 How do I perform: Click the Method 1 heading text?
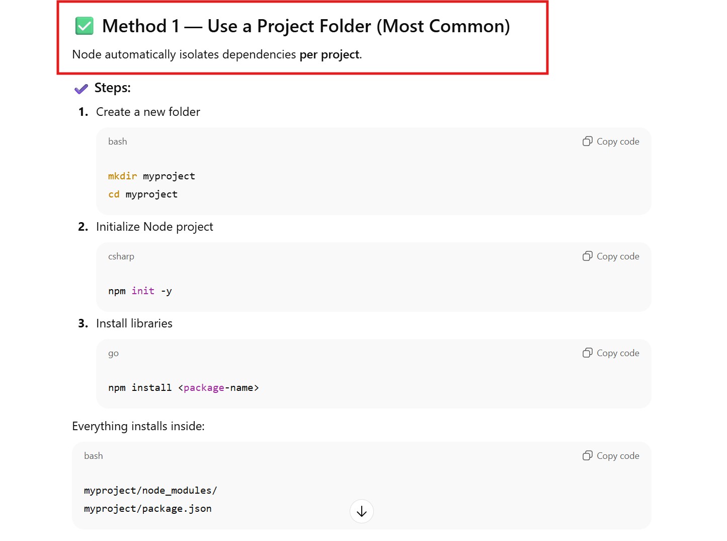click(305, 26)
